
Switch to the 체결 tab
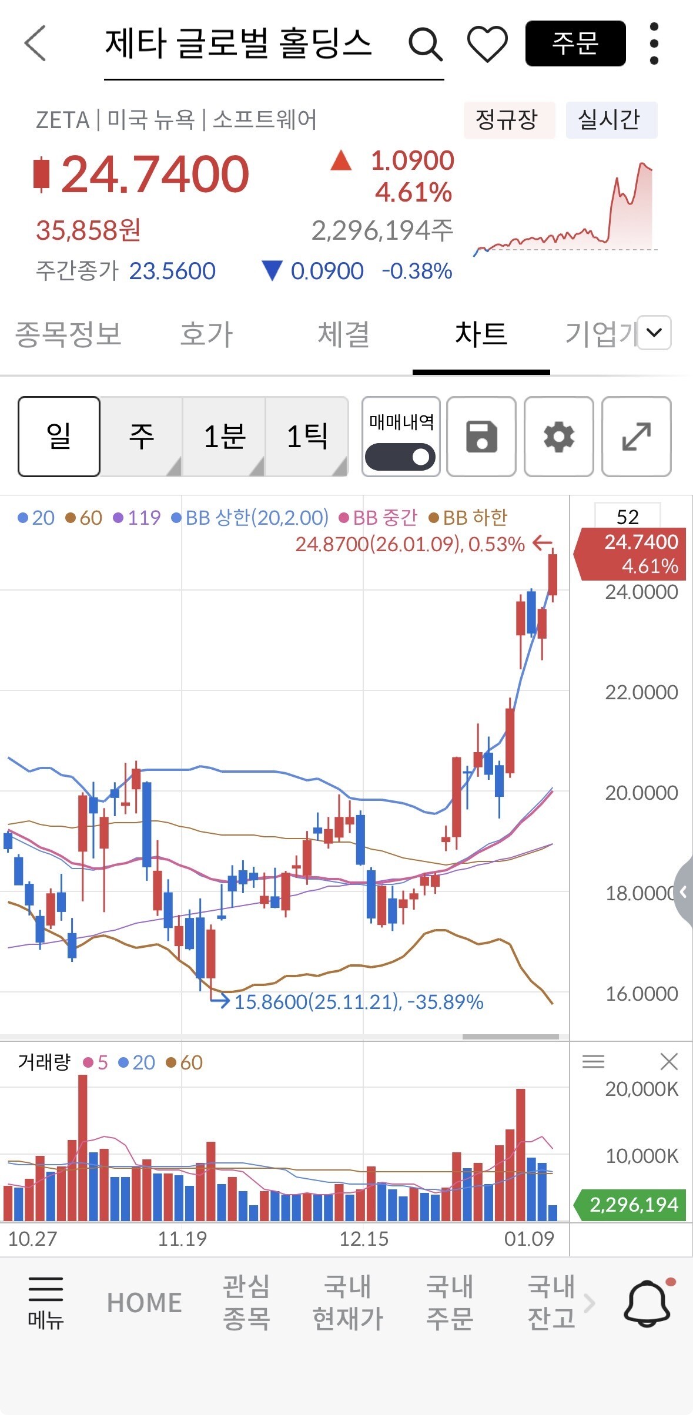pos(344,334)
